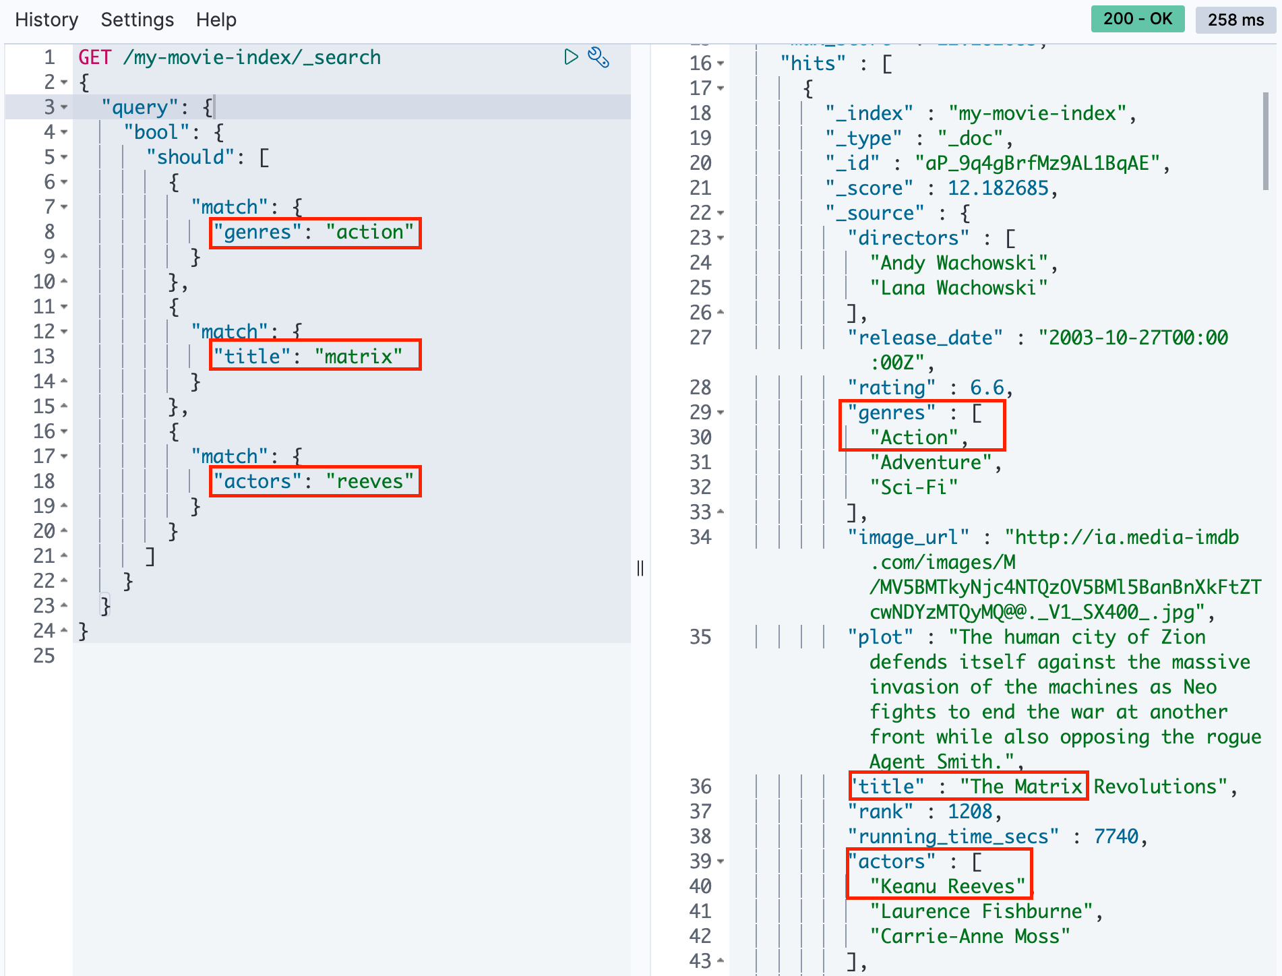This screenshot has width=1282, height=976.
Task: Click "Laurence Fishburne" in the actors list
Action: point(981,911)
